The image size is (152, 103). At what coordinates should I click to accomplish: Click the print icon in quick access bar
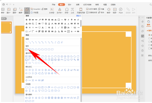(3, 5)
